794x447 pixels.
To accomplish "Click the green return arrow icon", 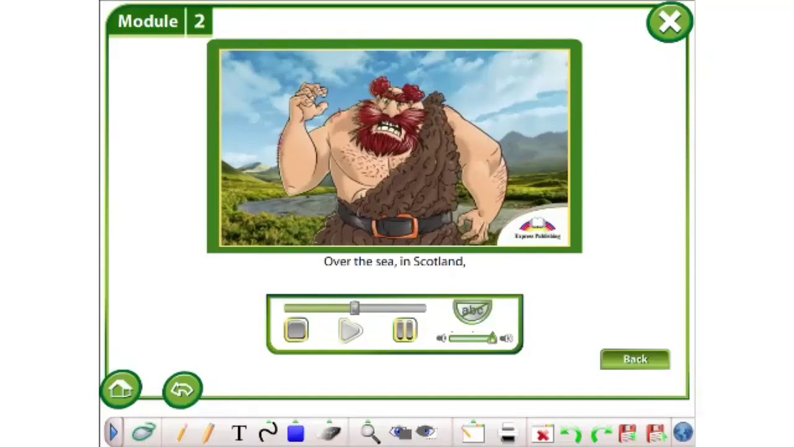I will 182,390.
